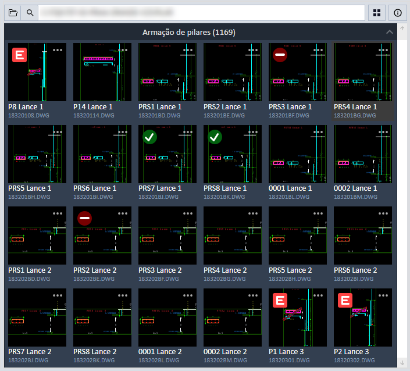Click red E badge on P8 Lance 1
The image size is (410, 371).
(x=20, y=55)
